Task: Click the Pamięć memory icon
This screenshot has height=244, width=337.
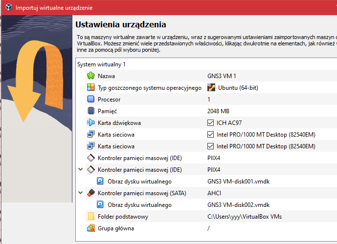Action: (90, 111)
